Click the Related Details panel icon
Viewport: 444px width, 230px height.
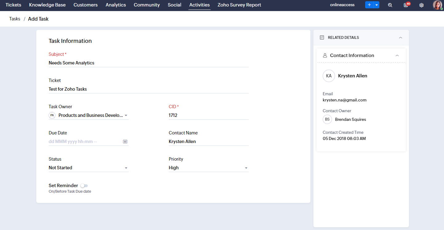click(322, 38)
